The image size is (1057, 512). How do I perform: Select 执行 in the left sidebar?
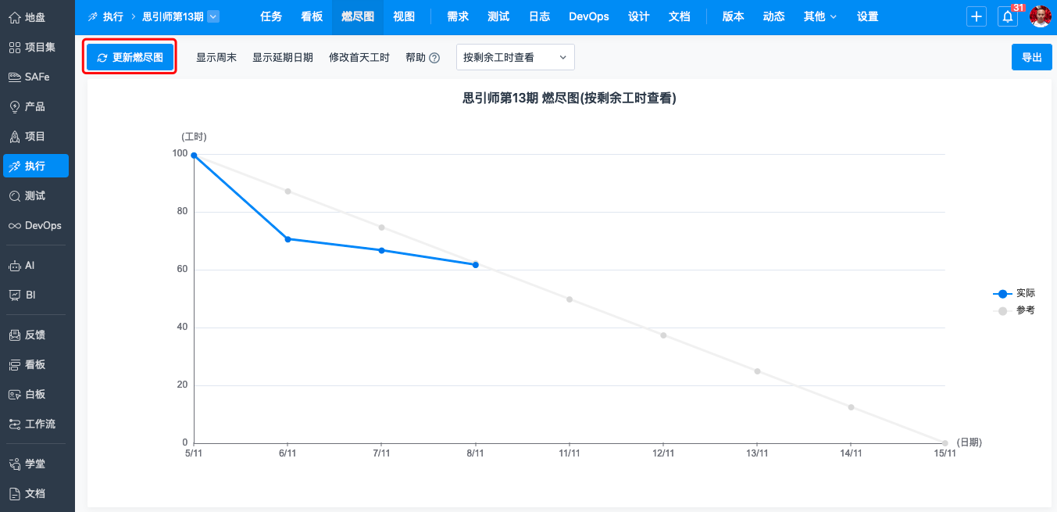pyautogui.click(x=37, y=166)
